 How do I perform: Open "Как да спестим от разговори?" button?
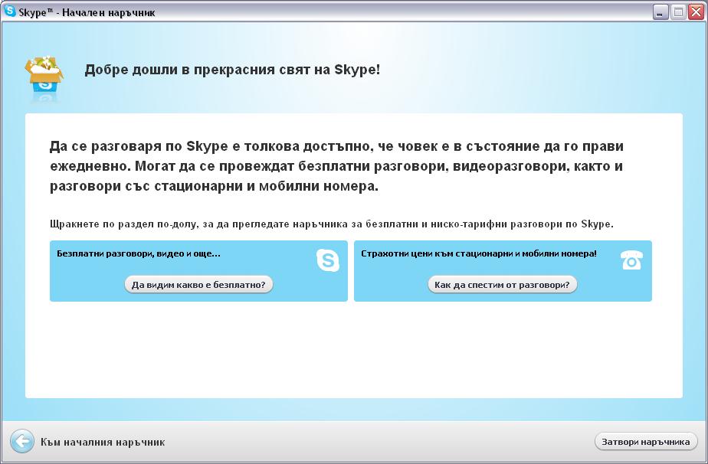click(x=502, y=285)
